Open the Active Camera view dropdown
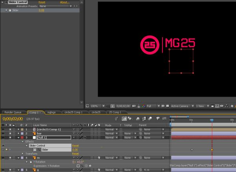This screenshot has width=236, height=172. pyautogui.click(x=183, y=106)
